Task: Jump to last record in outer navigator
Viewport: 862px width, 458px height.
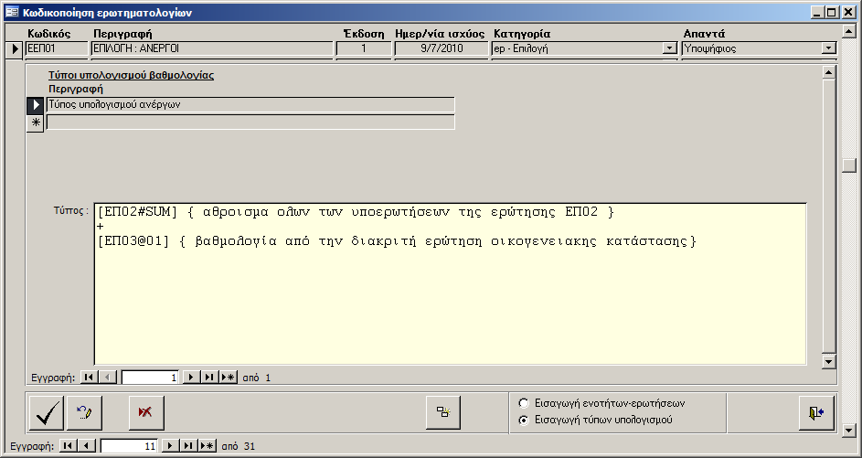Action: point(187,446)
